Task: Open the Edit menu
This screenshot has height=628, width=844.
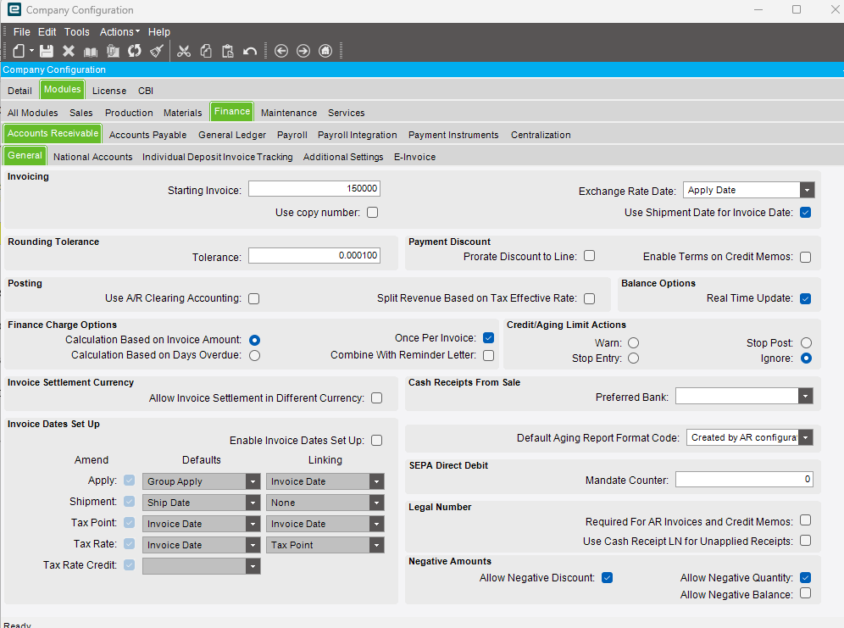Action: (47, 32)
